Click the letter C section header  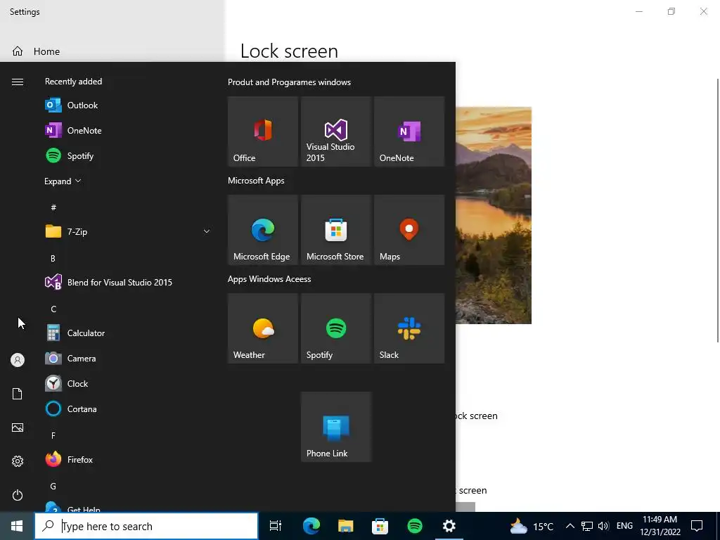click(x=53, y=309)
